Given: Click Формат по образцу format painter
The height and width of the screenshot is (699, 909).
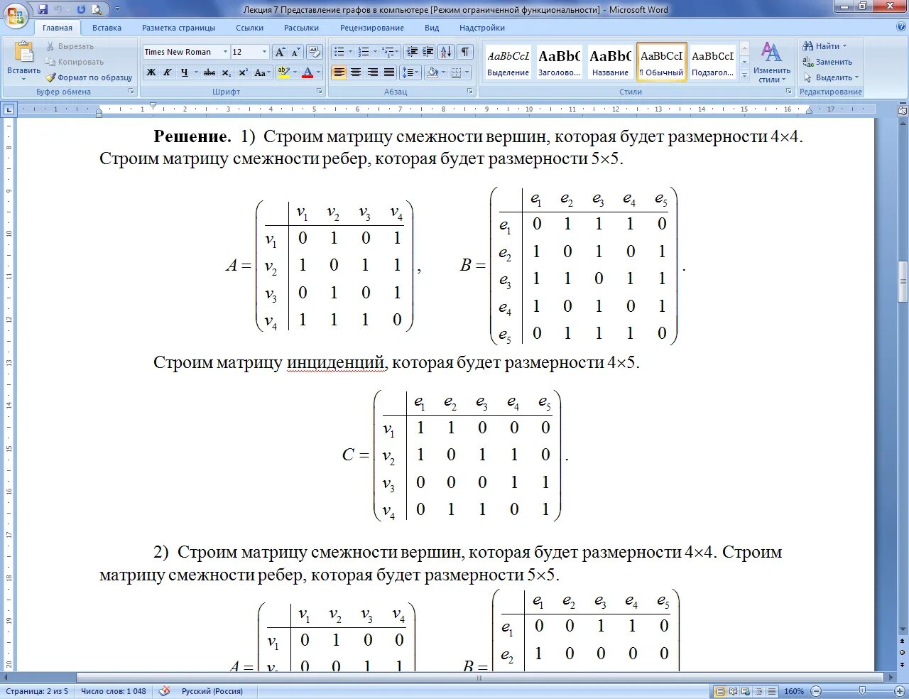Looking at the screenshot, I should point(89,77).
